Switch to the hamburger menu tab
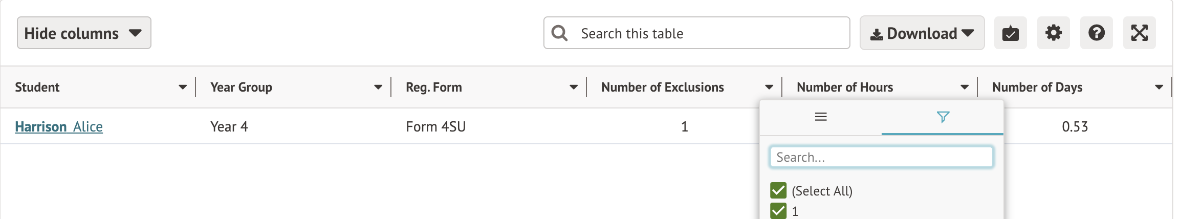The height and width of the screenshot is (219, 1181). (x=821, y=117)
